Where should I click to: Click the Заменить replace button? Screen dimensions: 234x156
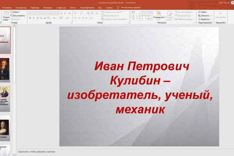click(204, 16)
